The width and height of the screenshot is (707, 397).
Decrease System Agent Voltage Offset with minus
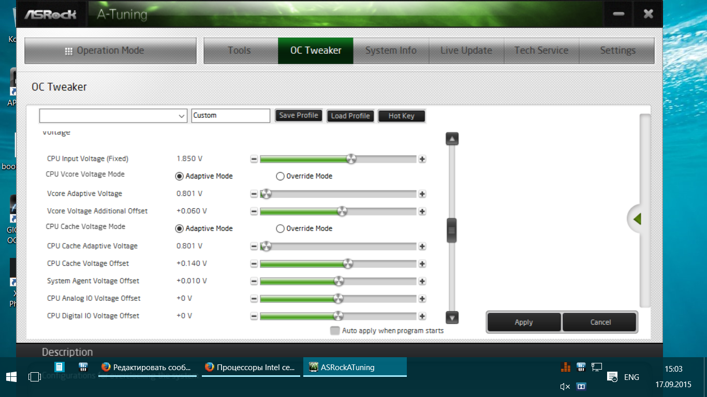(x=254, y=282)
